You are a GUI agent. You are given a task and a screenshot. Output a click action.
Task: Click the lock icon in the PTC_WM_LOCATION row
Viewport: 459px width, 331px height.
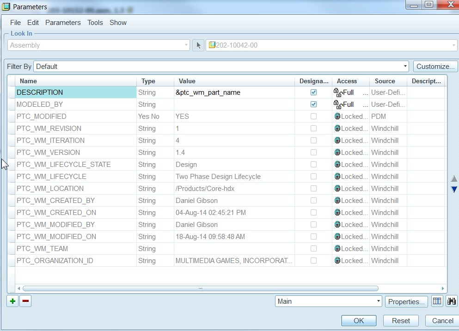coord(337,189)
